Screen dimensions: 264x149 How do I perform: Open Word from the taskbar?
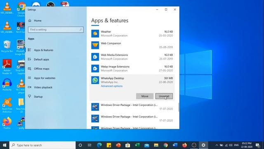pos(175,145)
